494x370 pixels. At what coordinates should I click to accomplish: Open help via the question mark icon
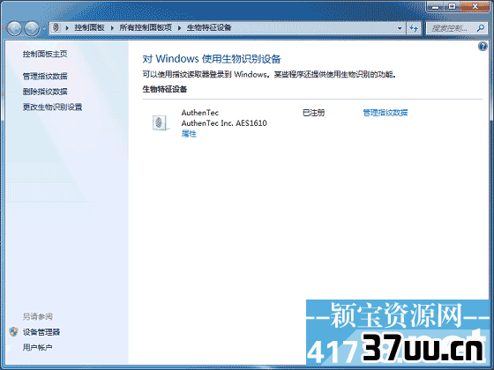click(483, 47)
